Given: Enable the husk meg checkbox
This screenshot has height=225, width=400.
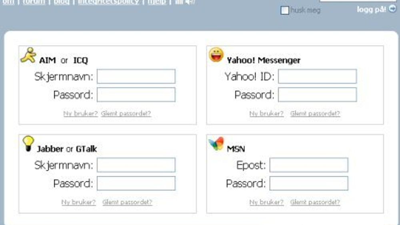Looking at the screenshot, I should [285, 10].
